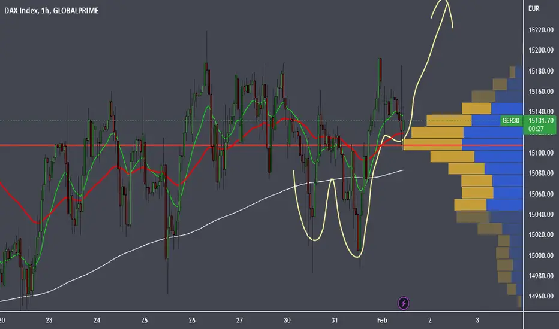Click the 15060.00 price axis label
Viewport: 559px width, 329px height.
(x=541, y=194)
